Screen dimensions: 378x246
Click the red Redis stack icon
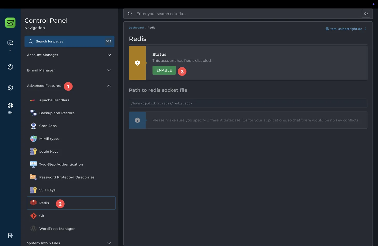click(x=33, y=203)
